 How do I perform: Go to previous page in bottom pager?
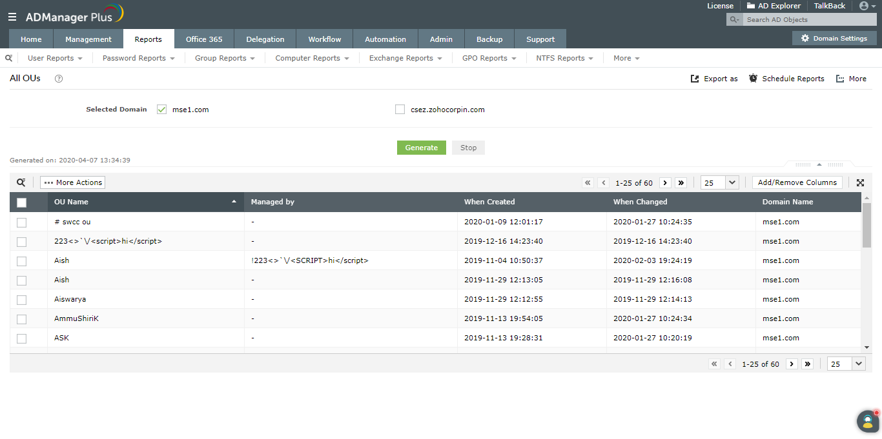click(730, 364)
